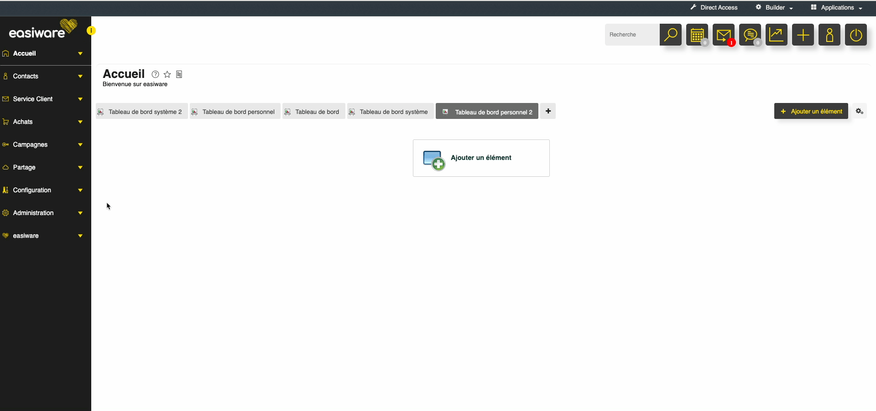Viewport: 876px width, 411px height.
Task: Open the statistics chart icon
Action: tap(776, 35)
